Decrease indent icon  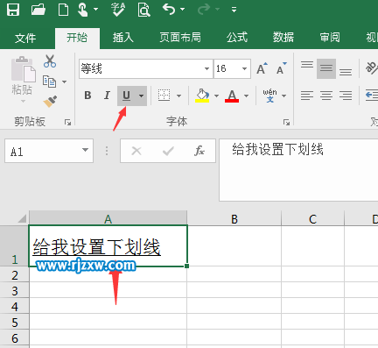[x=372, y=96]
